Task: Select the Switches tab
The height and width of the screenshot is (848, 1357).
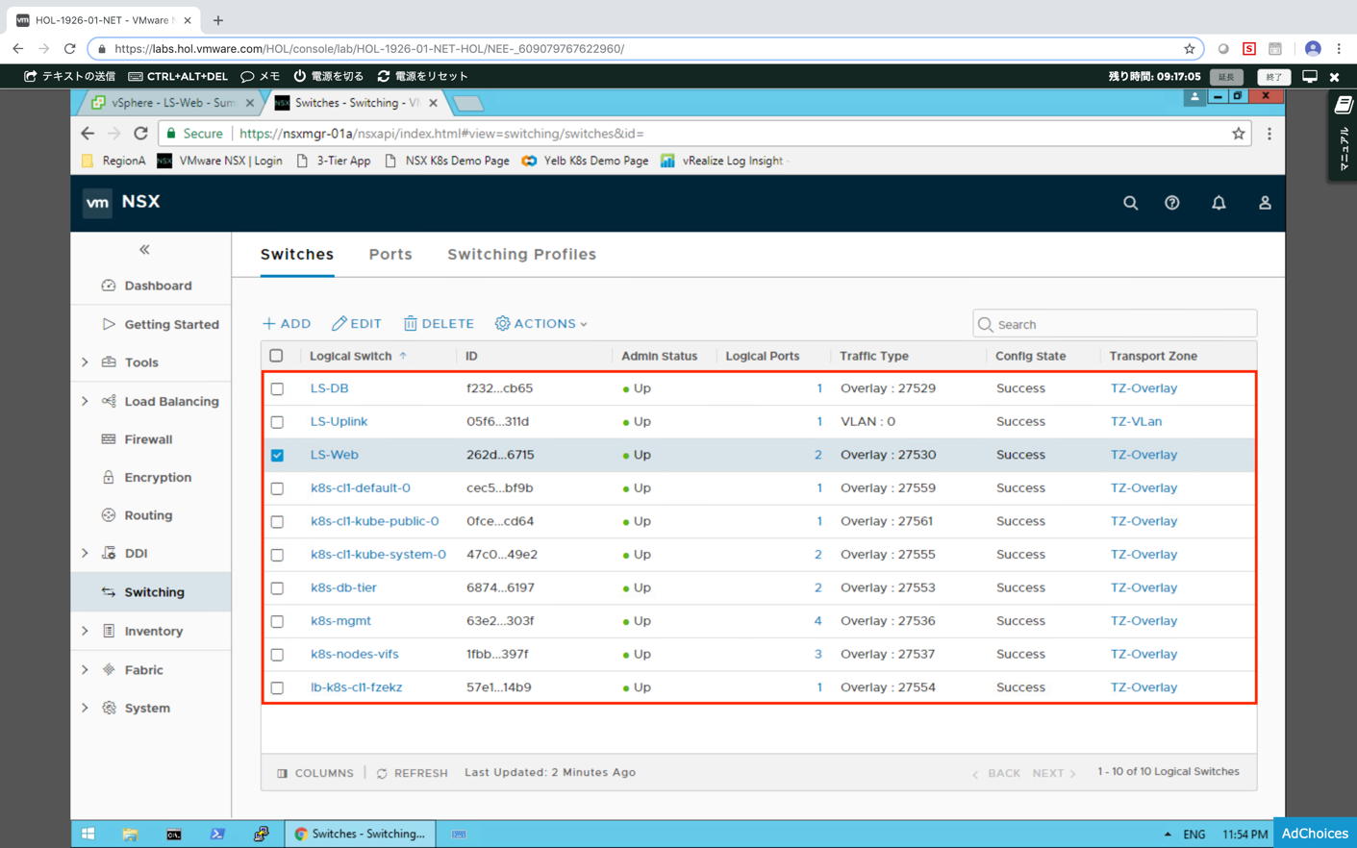Action: point(297,255)
